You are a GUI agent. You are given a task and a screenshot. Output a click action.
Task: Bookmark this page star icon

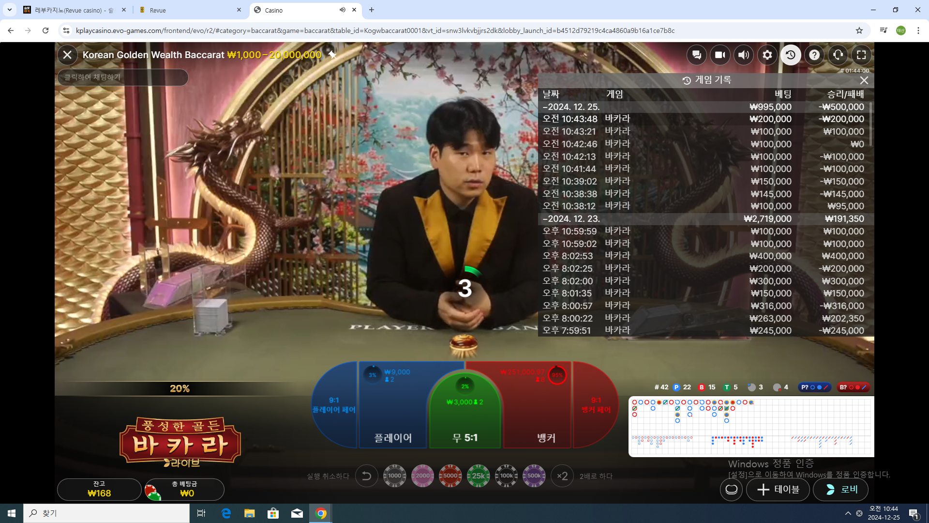coord(859,31)
